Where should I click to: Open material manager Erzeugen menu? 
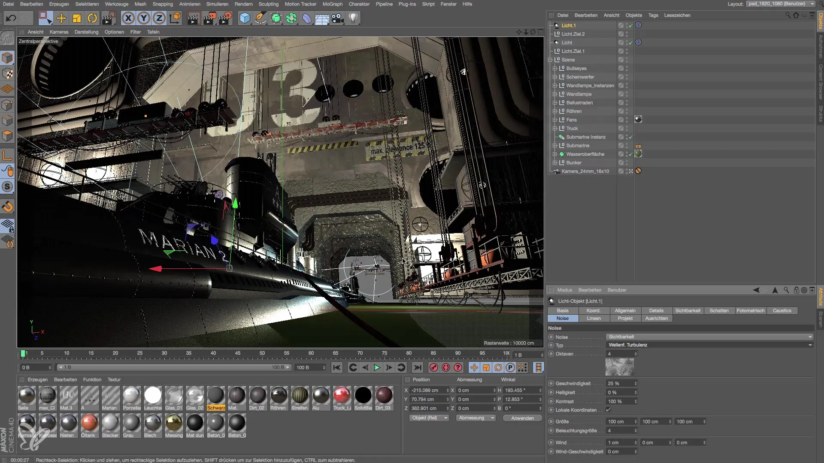37,379
